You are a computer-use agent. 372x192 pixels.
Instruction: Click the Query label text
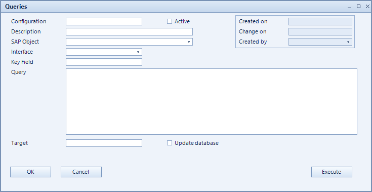coord(19,72)
